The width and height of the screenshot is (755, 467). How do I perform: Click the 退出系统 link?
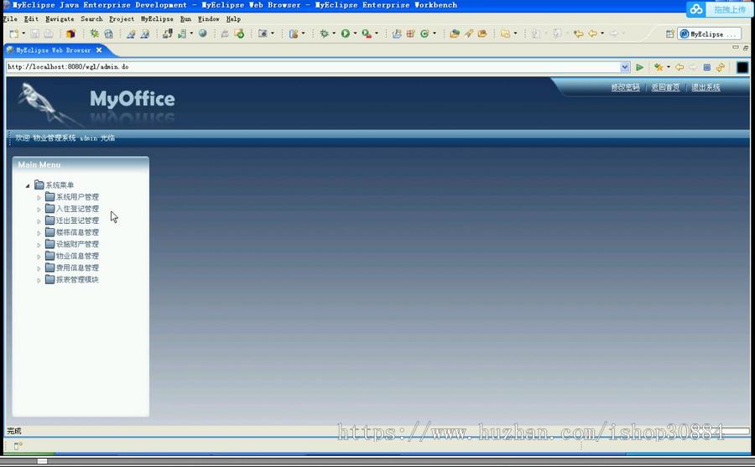[x=706, y=87]
